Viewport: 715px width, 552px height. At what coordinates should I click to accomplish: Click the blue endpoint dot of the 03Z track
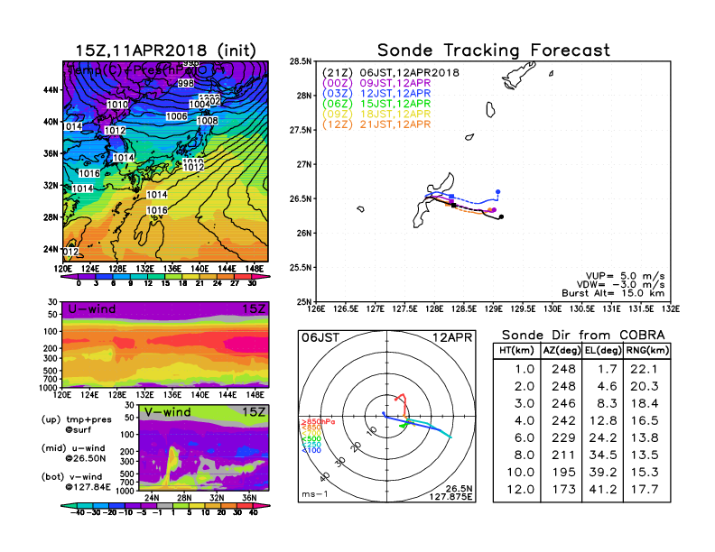(498, 192)
